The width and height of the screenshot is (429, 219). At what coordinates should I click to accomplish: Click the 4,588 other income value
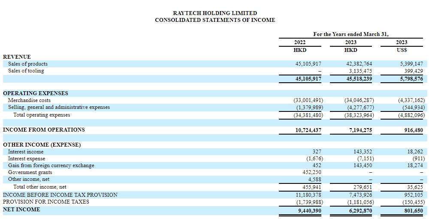point(315,180)
